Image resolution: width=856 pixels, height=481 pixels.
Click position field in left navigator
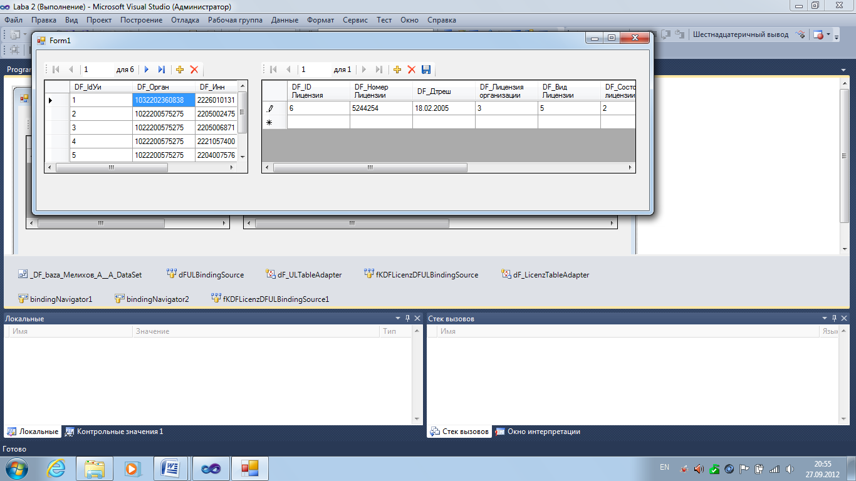(97, 70)
